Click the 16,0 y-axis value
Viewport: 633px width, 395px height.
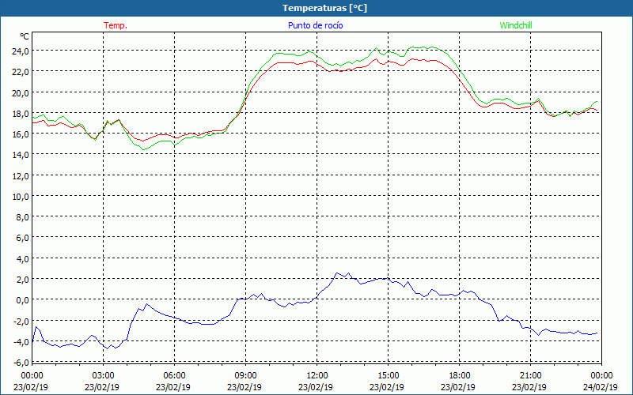(x=21, y=134)
